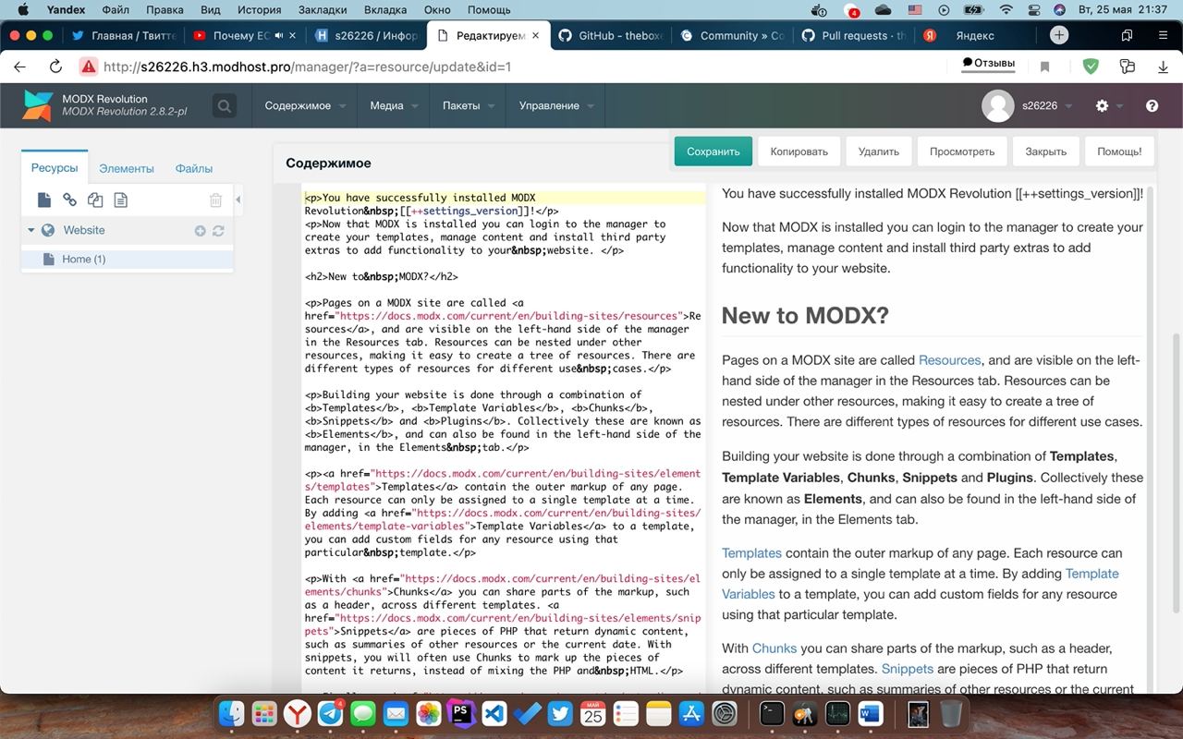The image size is (1183, 739).
Task: Open the s26226 user dropdown
Action: click(1047, 106)
